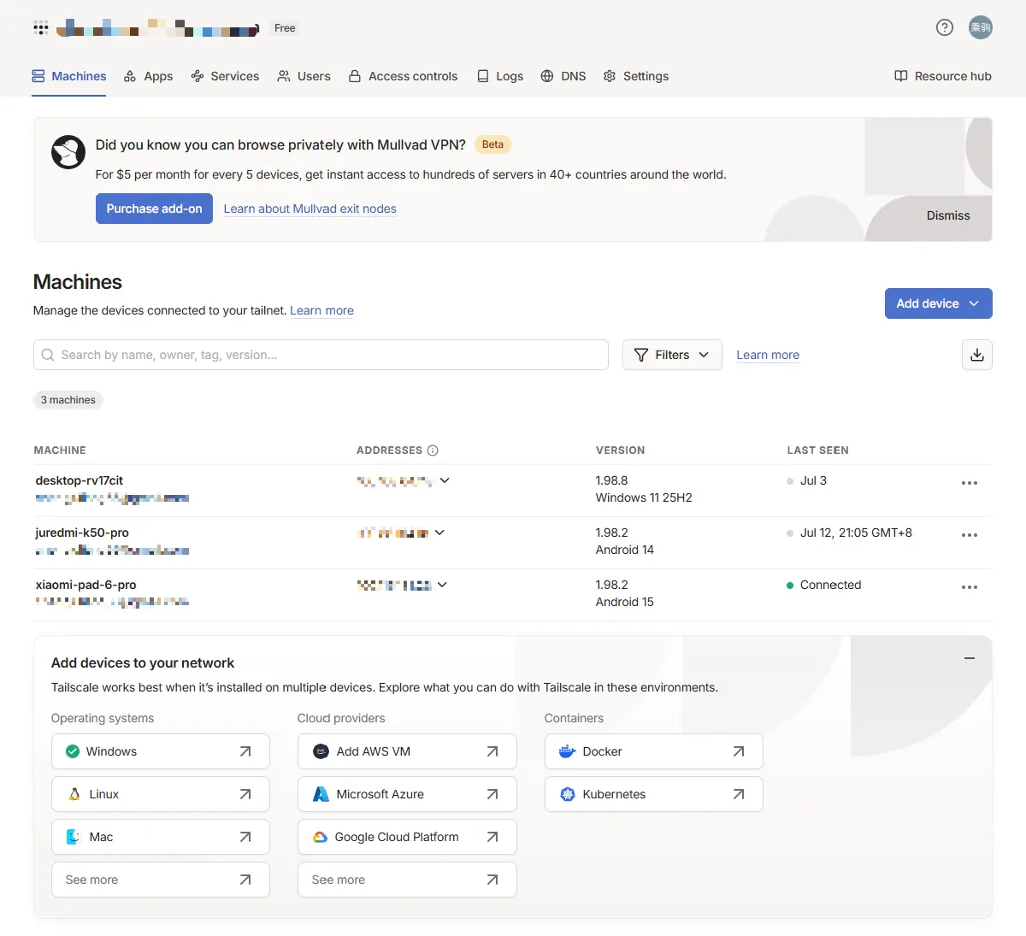Click the filter funnel icon

pyautogui.click(x=641, y=355)
